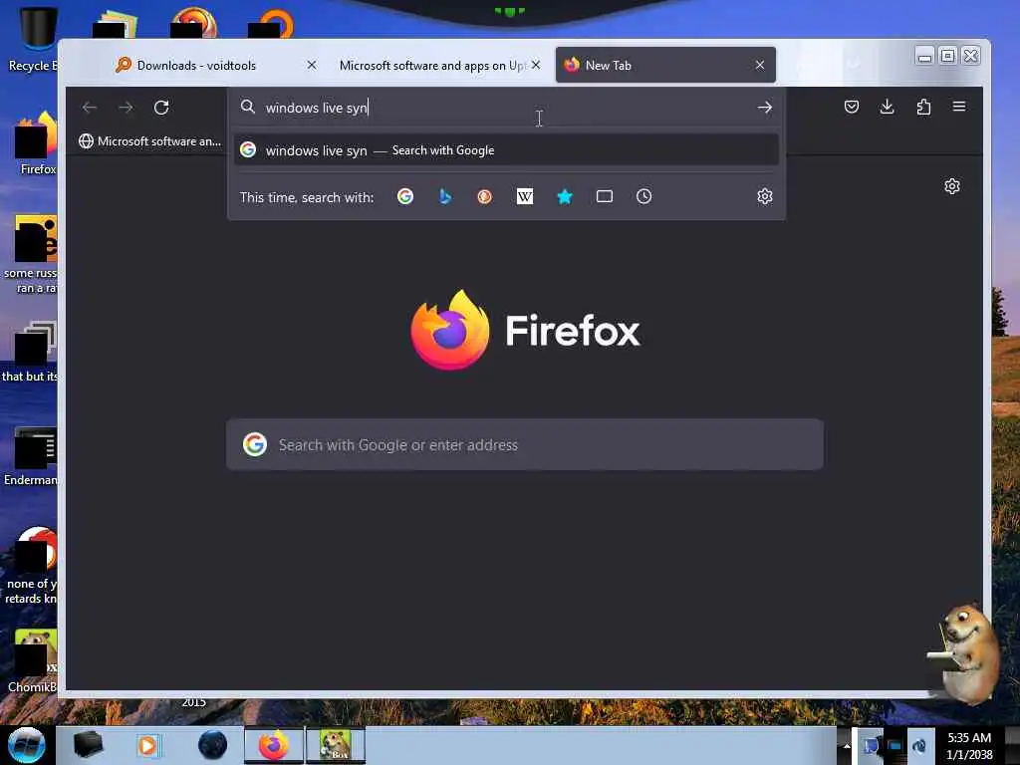The width and height of the screenshot is (1020, 765).
Task: Reload the current page
Action: (x=161, y=108)
